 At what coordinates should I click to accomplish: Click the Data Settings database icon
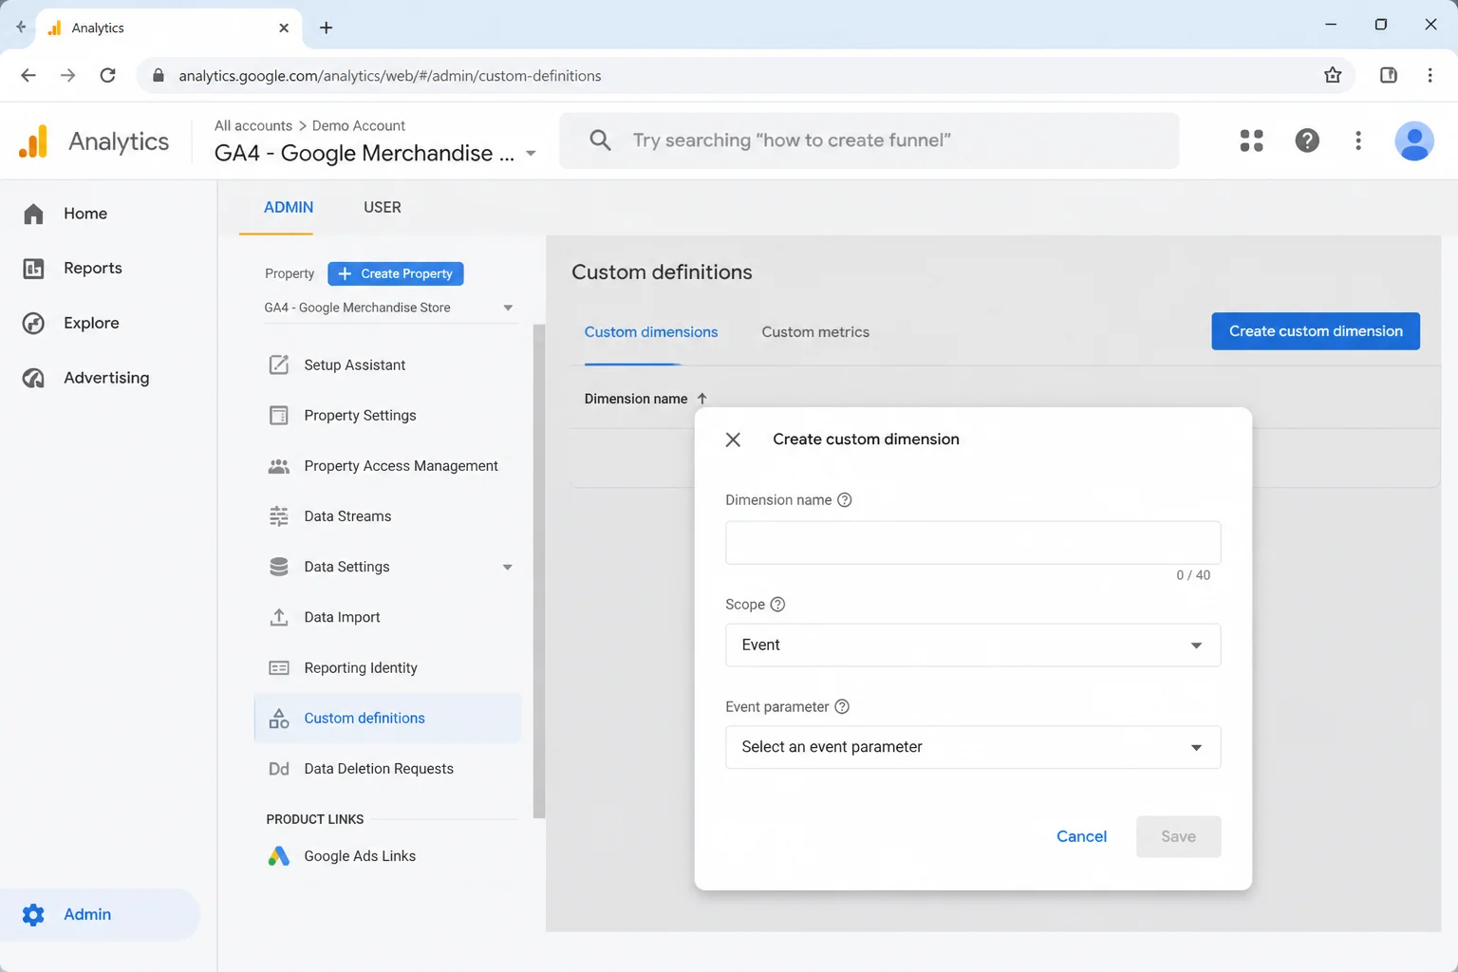[278, 567]
